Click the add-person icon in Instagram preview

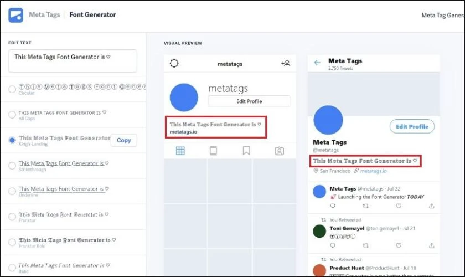coord(286,63)
